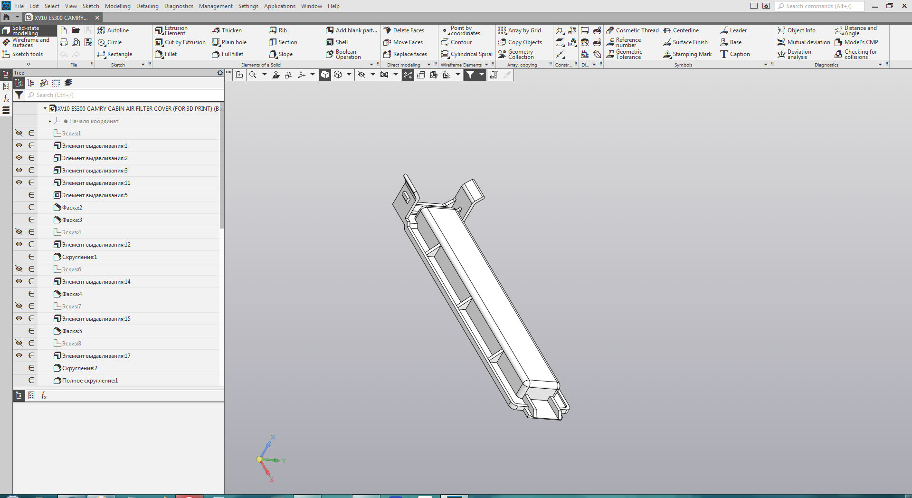This screenshot has height=498, width=912.
Task: Expand the Sketch toolbar group dropdown
Action: pos(143,65)
